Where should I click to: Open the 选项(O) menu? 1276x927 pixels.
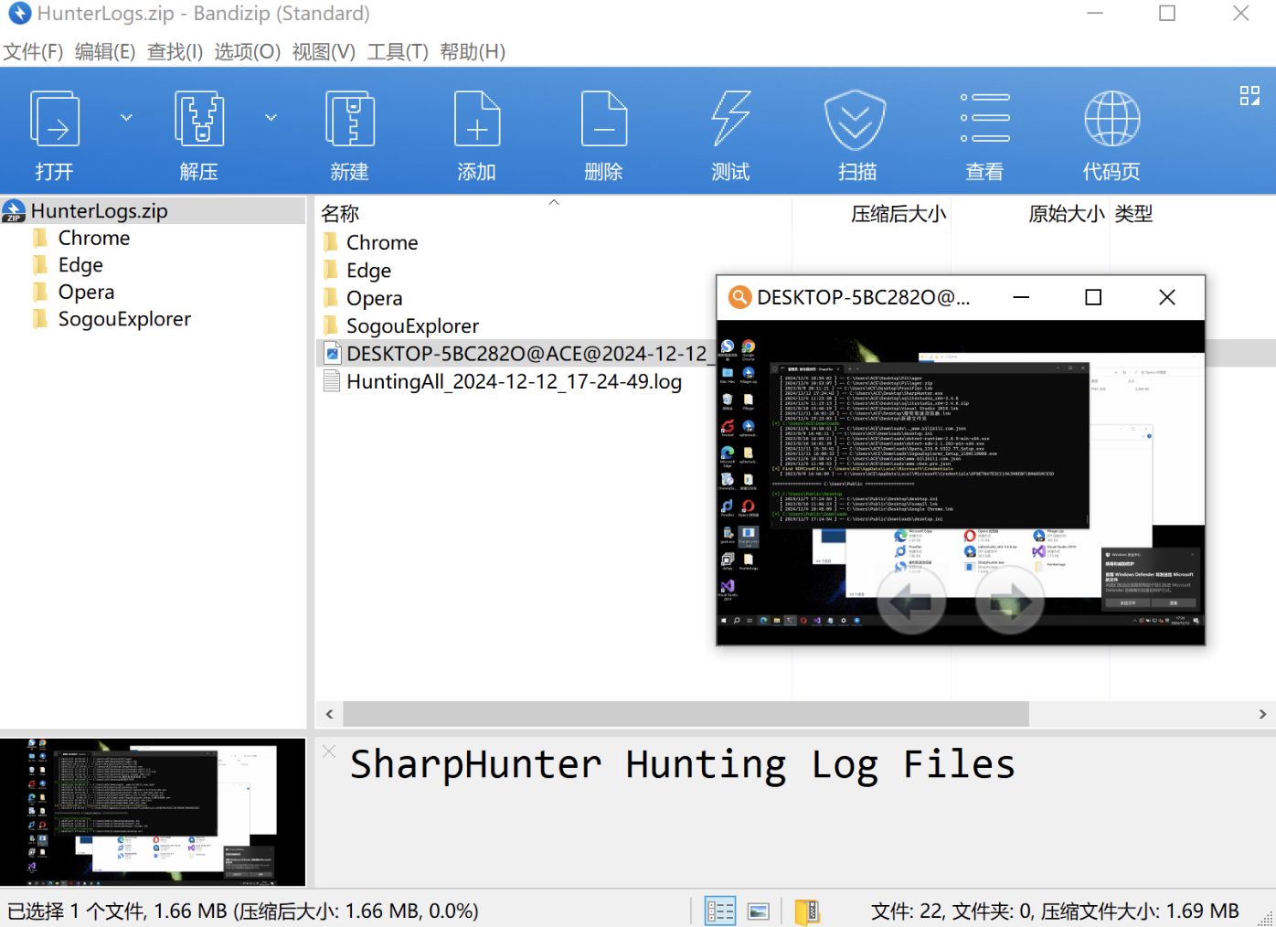(x=248, y=51)
